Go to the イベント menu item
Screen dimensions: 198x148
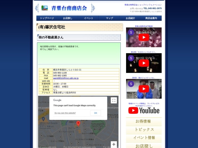click(x=88, y=18)
